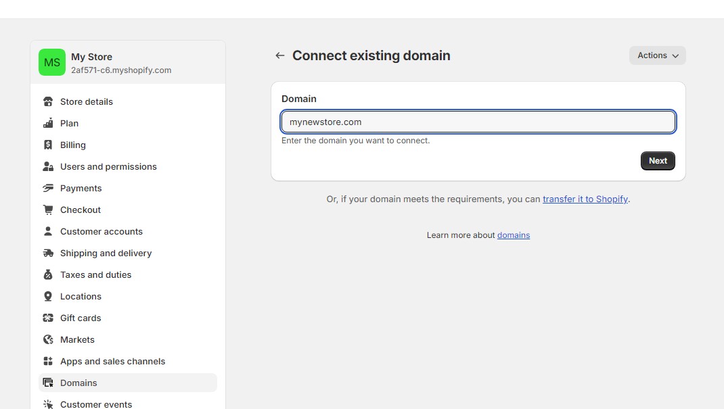The image size is (724, 409).
Task: Click the Connect existing domain heading
Action: point(371,55)
